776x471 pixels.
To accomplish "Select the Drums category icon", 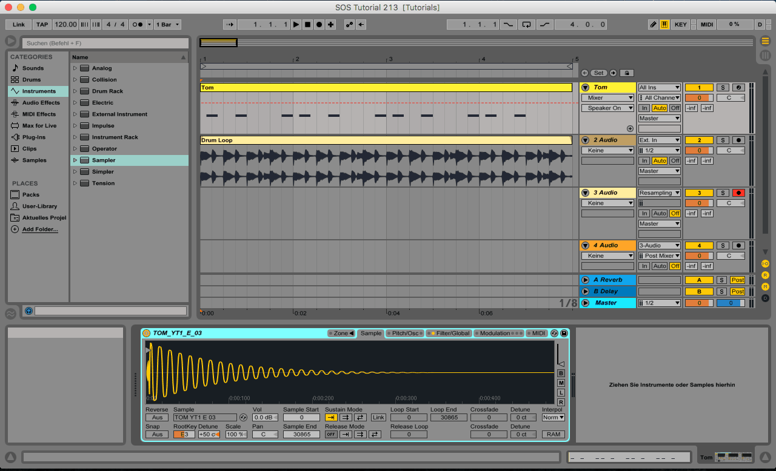I will coord(15,80).
